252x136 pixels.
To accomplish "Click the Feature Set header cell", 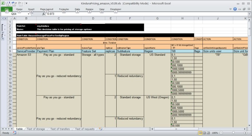I will tap(93, 51).
